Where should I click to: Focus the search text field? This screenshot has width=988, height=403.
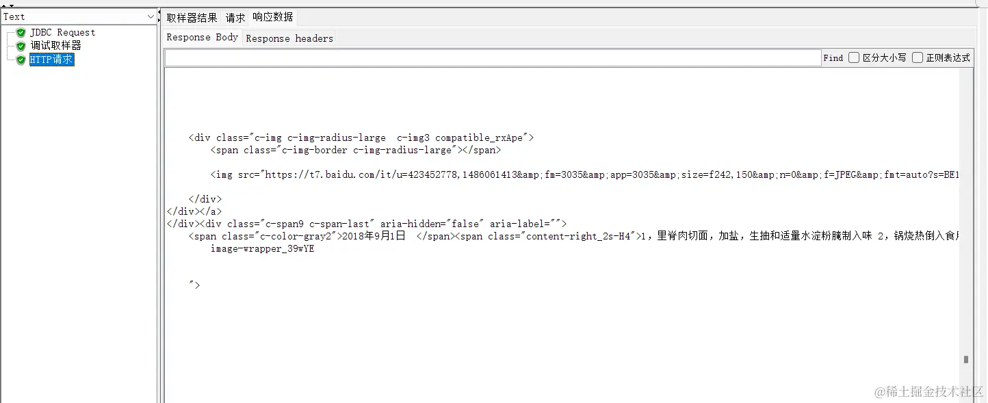493,58
